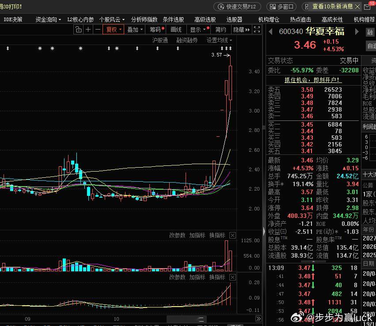This screenshot has height=326, width=376.
Task: Expand chart to fullscreen icon
Action: tap(257, 30)
